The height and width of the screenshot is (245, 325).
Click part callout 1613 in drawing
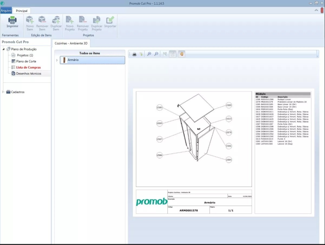tap(229, 119)
